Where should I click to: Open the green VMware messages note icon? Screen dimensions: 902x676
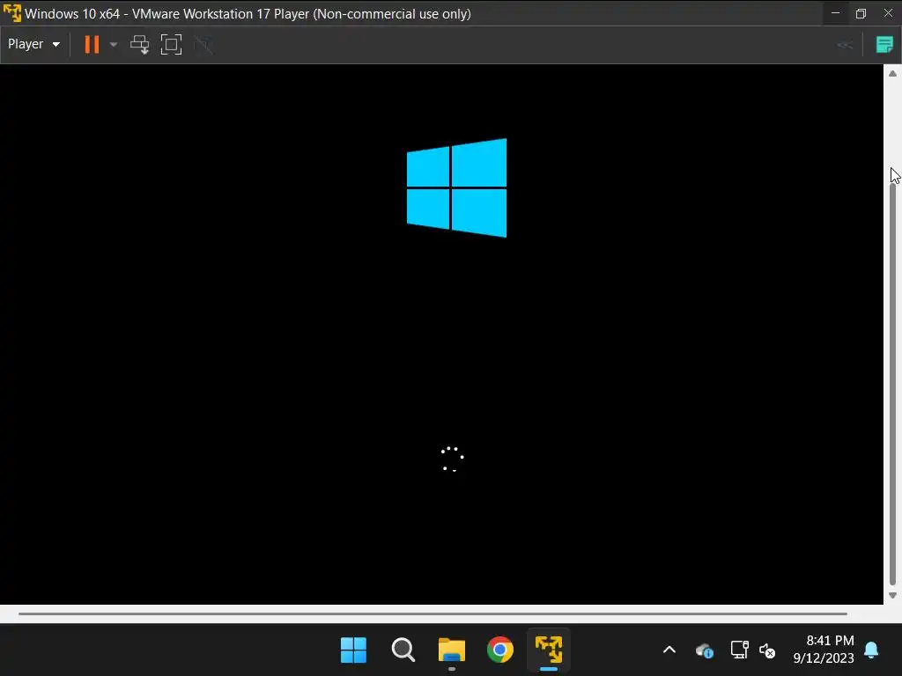tap(884, 44)
